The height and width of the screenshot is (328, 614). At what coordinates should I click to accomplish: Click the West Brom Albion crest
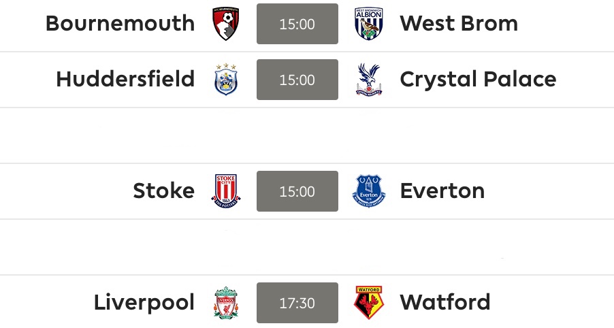tap(369, 24)
